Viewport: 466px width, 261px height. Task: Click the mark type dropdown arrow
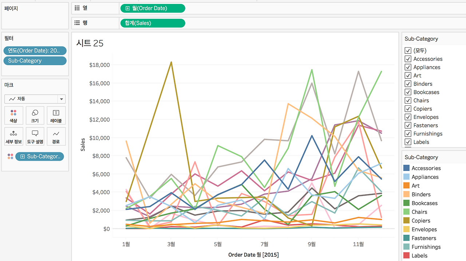(x=62, y=99)
